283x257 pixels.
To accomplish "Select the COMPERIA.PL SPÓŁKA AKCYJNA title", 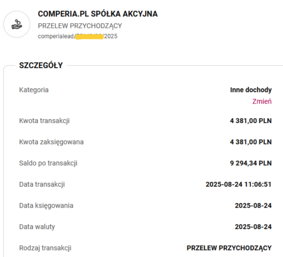I will (98, 14).
